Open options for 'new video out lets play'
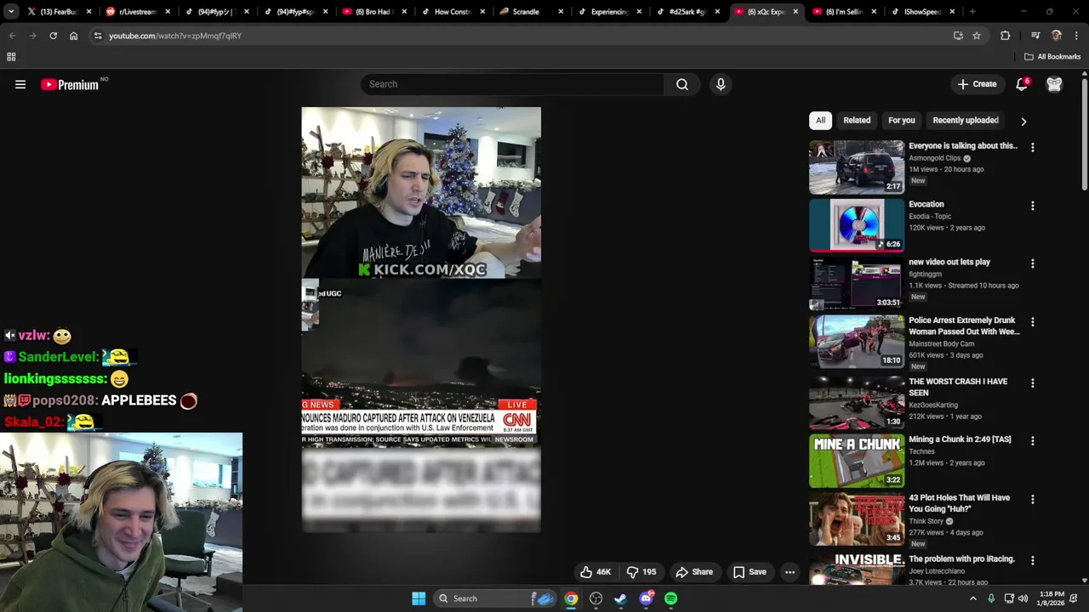 click(x=1033, y=263)
